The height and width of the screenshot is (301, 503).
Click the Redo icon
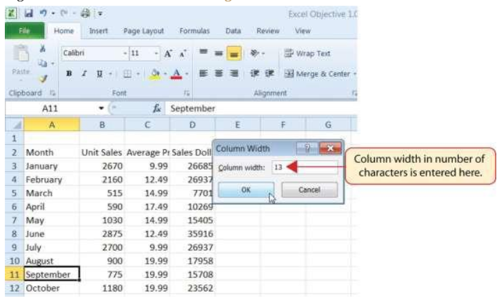coord(64,13)
